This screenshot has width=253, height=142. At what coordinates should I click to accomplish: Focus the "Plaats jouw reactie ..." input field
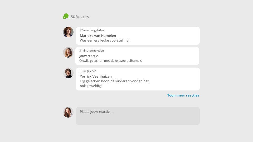(138, 116)
